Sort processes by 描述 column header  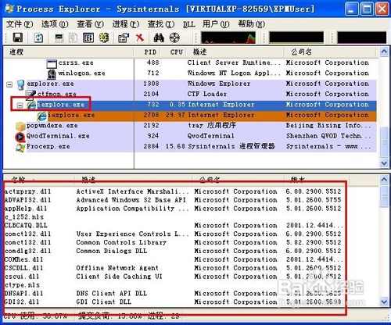point(235,52)
